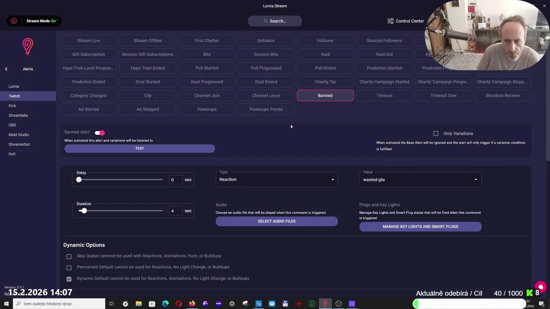The width and height of the screenshot is (550, 309).
Task: Toggle the Banned Alert switch
Action: pos(100,133)
